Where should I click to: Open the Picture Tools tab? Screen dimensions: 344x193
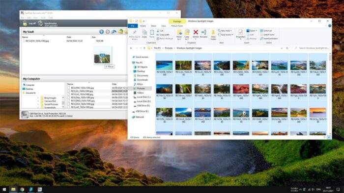click(x=177, y=26)
